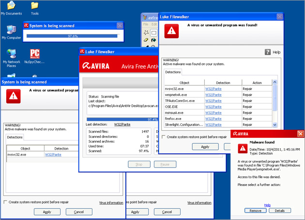Image resolution: width=305 pixels, height=220 pixels.
Task: Check restore point box in top-right warning window
Action: [164, 137]
